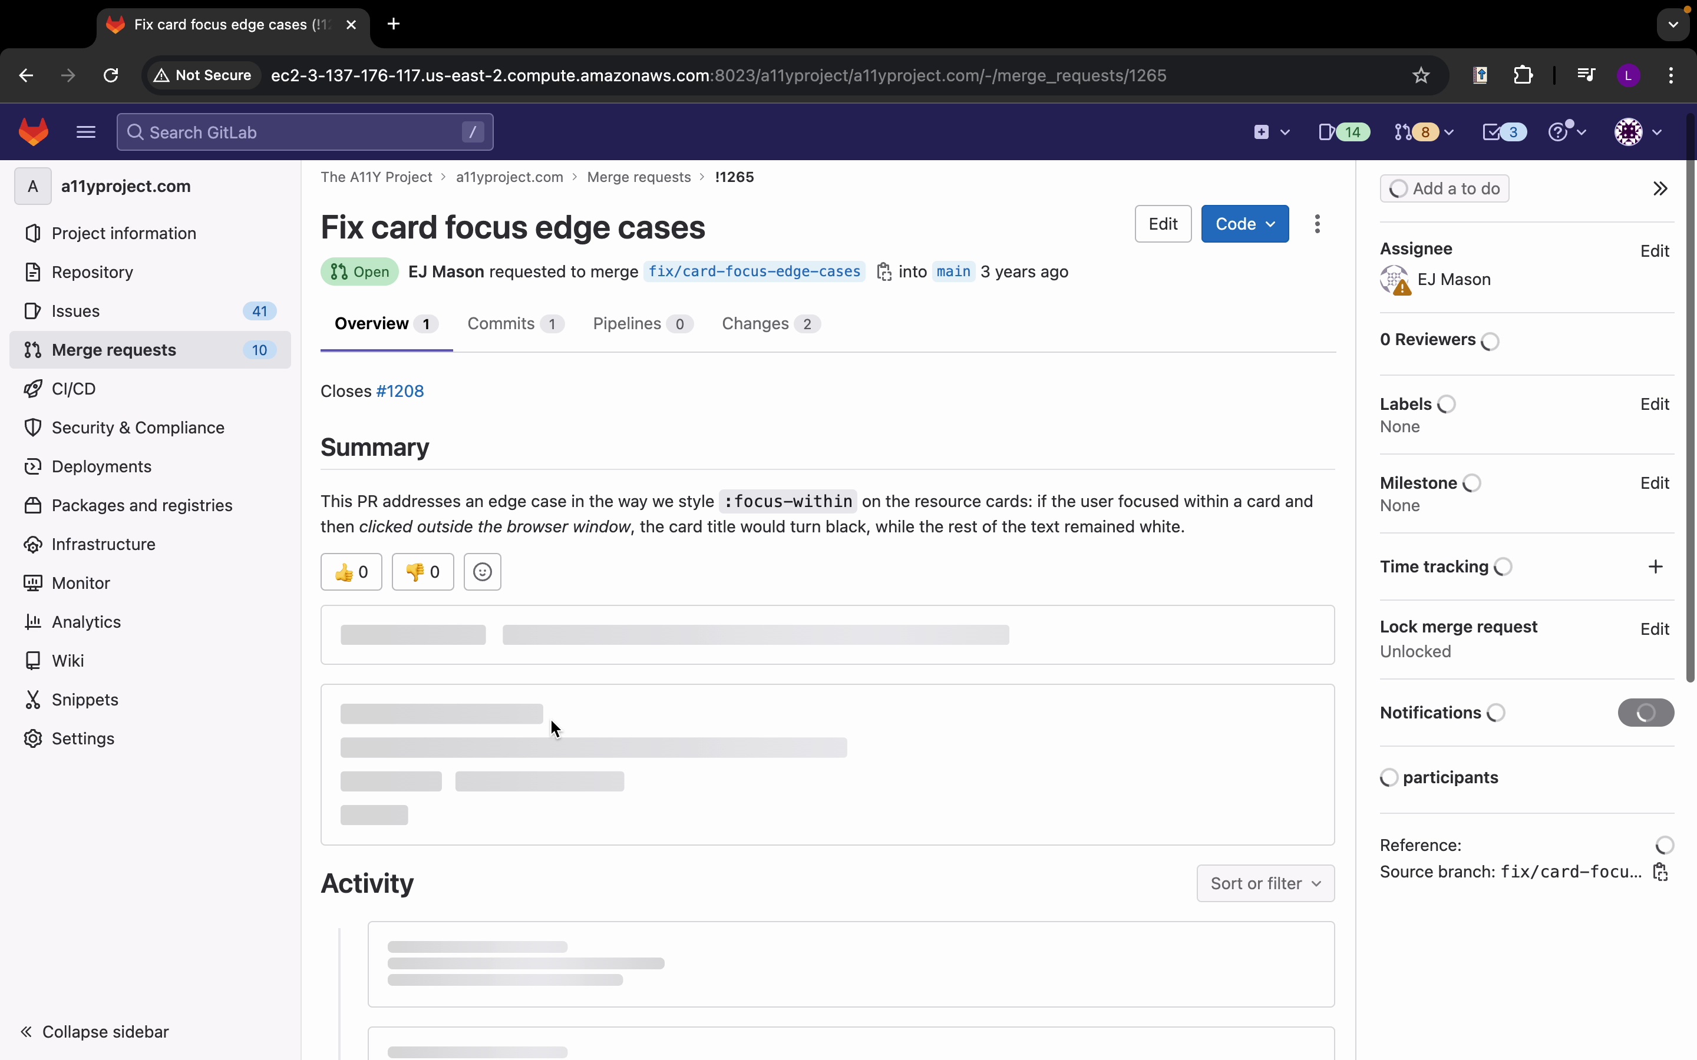The image size is (1697, 1060).
Task: Add an emoji reaction with smiley button
Action: pos(483,572)
